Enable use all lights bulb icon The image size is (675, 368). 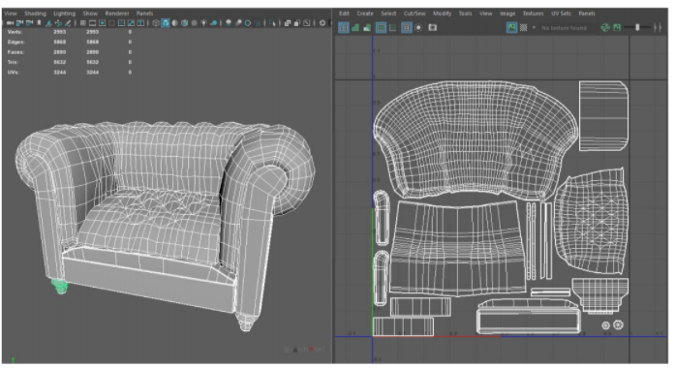[x=203, y=23]
